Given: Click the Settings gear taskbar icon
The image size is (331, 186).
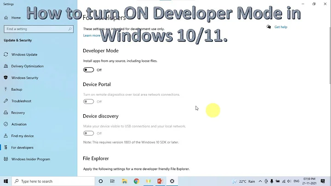Looking at the screenshot, I should [x=172, y=181].
